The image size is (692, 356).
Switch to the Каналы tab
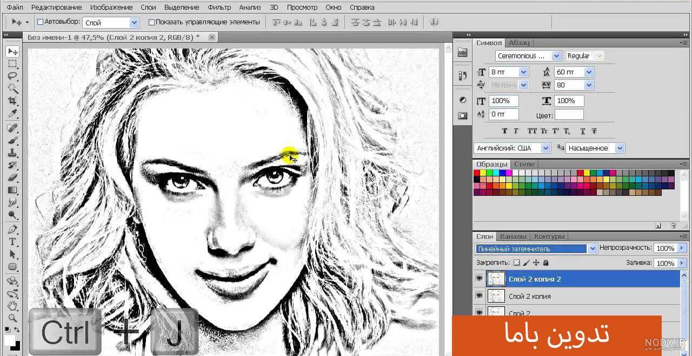coord(513,236)
